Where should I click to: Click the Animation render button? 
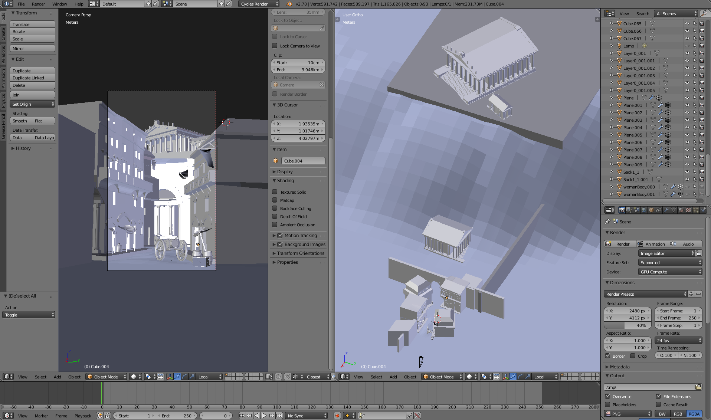652,244
